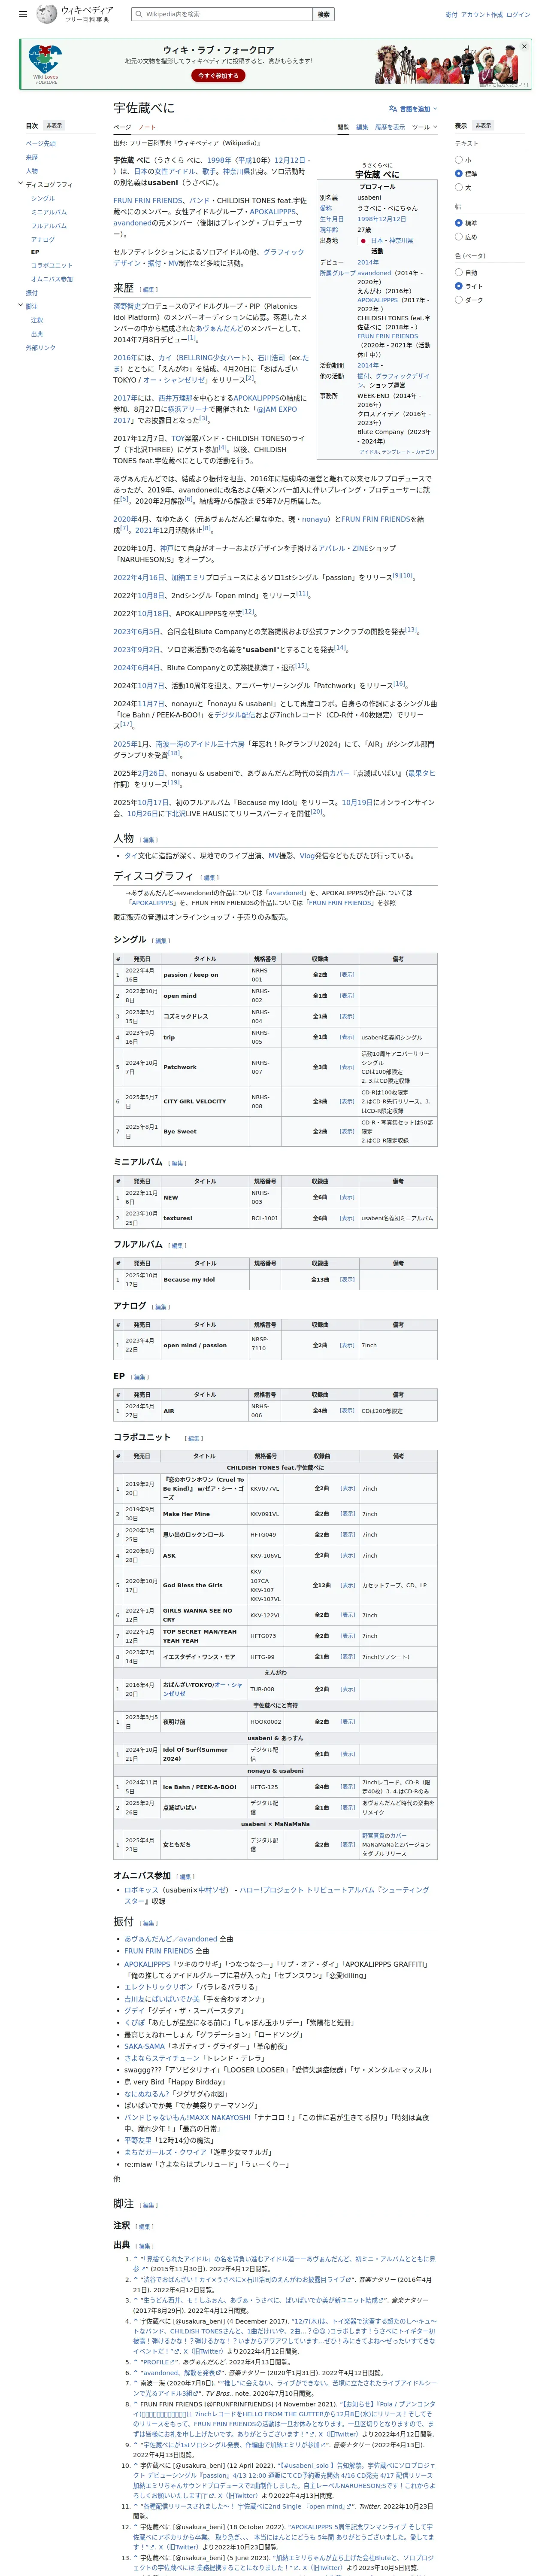Screen dimensions: 551x2576
Task: Open the 編集 tab at page top
Action: pos(362,127)
